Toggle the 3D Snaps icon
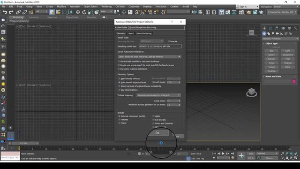Viewport: 300px width, 169px height. coord(137,12)
